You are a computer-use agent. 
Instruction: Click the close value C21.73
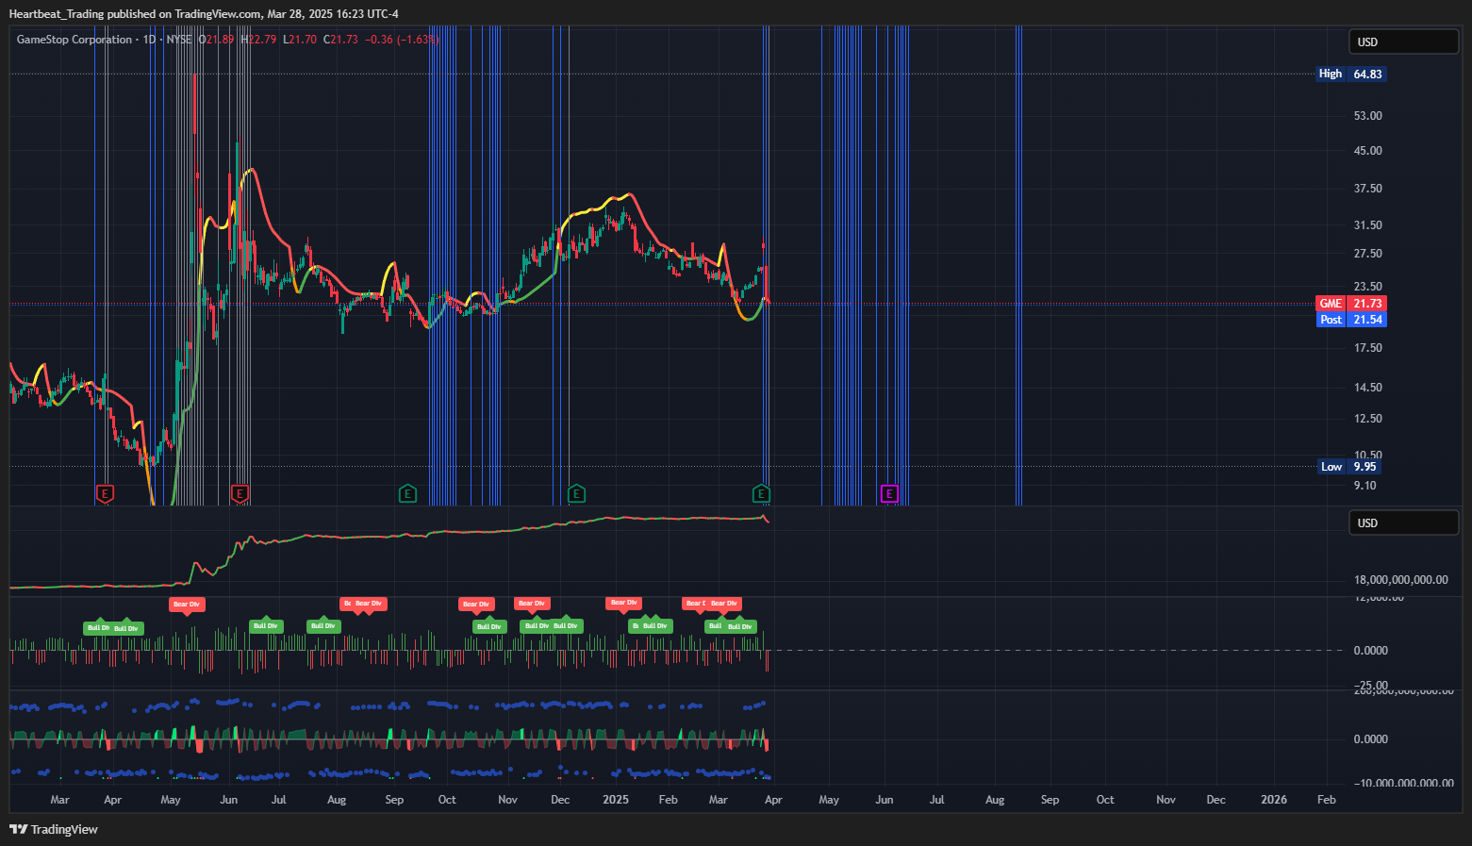[340, 40]
